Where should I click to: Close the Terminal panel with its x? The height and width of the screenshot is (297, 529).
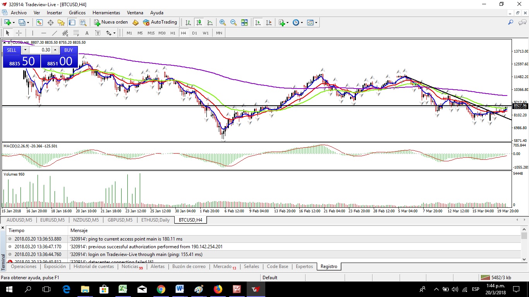(x=3, y=228)
